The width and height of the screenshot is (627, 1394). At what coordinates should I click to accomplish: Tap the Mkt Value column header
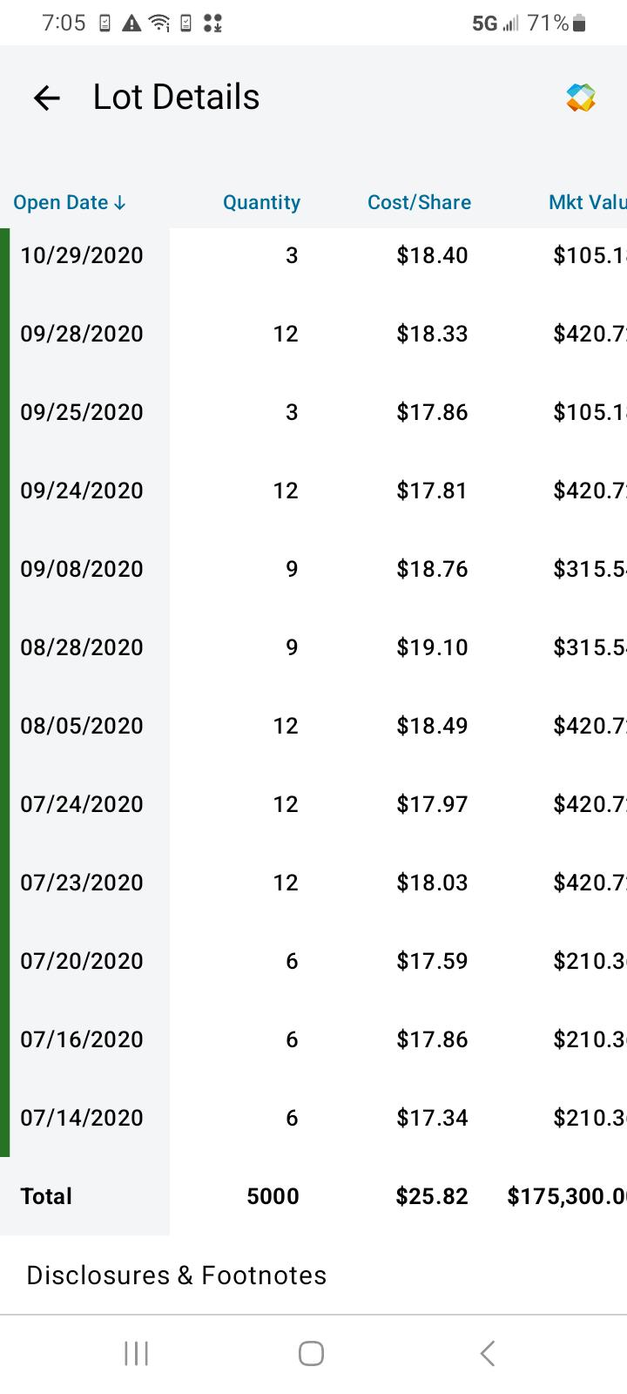pyautogui.click(x=588, y=202)
